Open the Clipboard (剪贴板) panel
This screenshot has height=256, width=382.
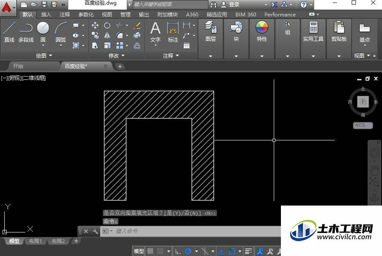[x=339, y=32]
